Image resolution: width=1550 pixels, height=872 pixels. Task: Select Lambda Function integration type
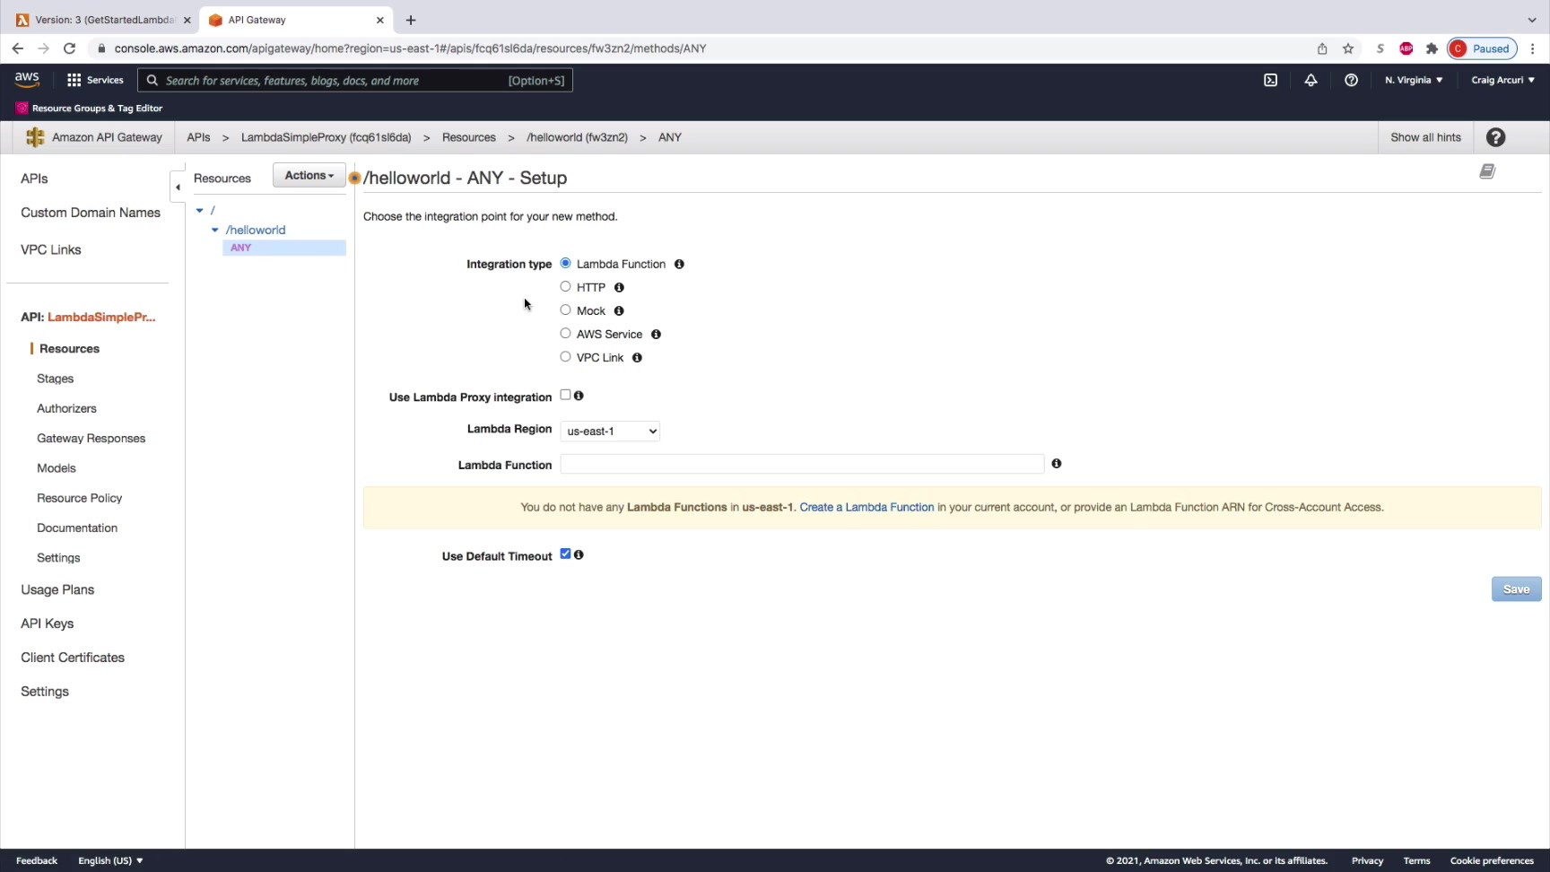pyautogui.click(x=565, y=263)
